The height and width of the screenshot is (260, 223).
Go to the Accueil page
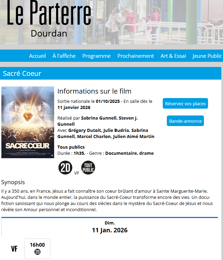(37, 56)
